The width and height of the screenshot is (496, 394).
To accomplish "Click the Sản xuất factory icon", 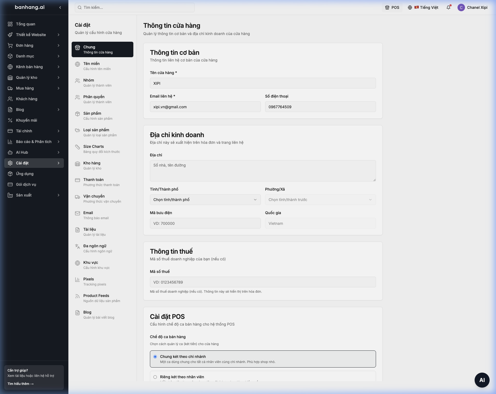I will click(x=10, y=195).
